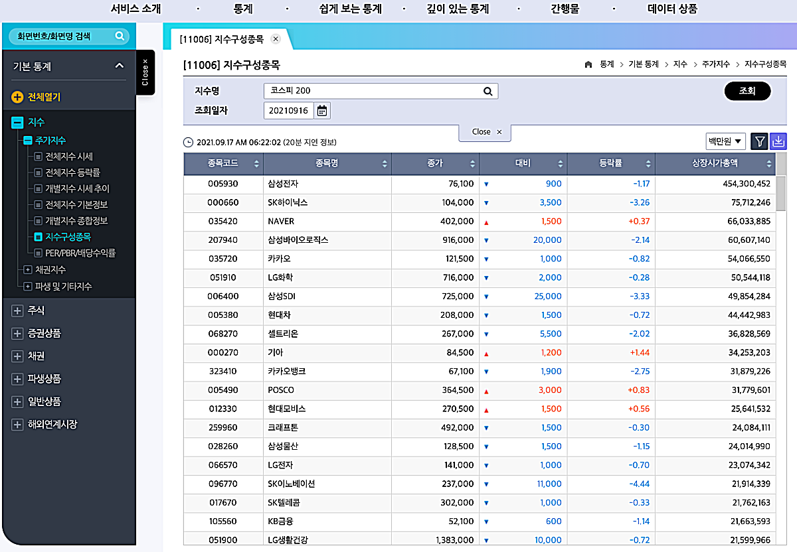Select 지수구성종목 in the tree
Screen dimensions: 797x552
point(68,237)
